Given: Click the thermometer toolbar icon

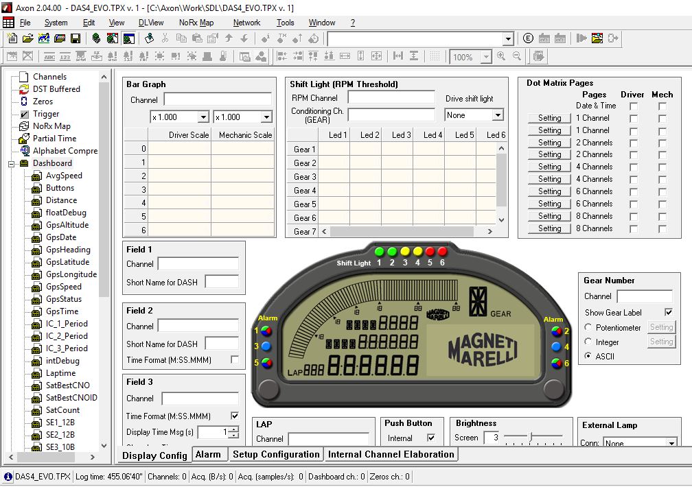Looking at the screenshot, I should pos(223,56).
